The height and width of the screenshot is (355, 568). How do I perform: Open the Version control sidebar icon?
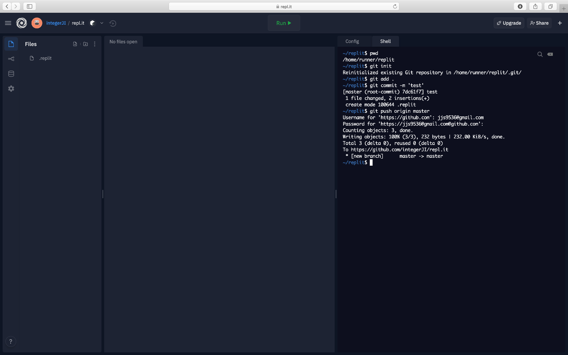[x=11, y=59]
